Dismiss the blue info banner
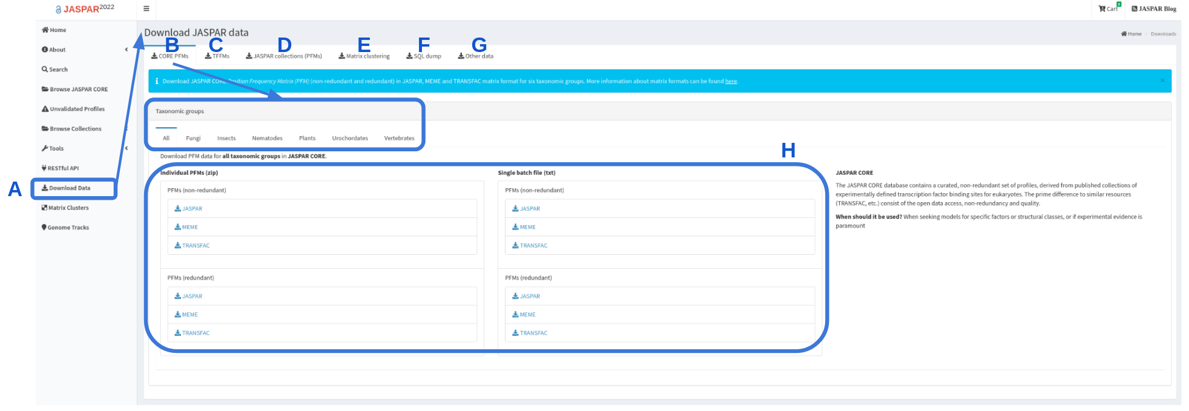The height and width of the screenshot is (411, 1189). tap(1162, 81)
